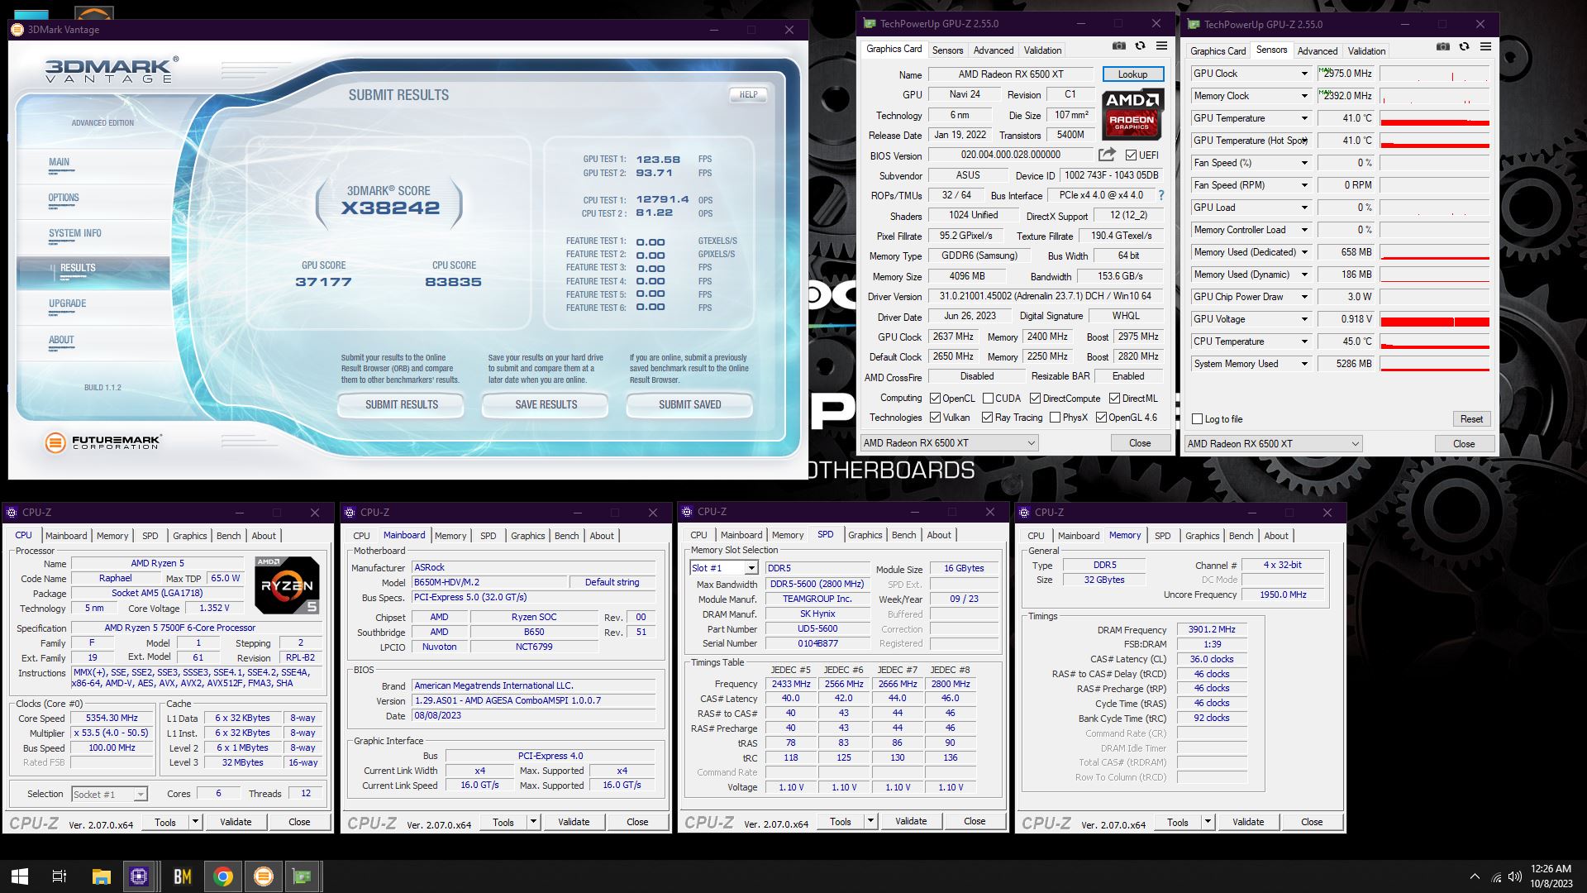Open the Windows Start menu
This screenshot has height=893, width=1587.
(20, 876)
